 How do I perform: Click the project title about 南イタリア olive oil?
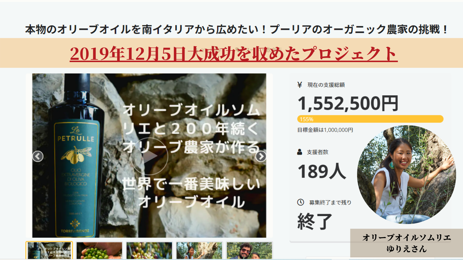tap(236, 29)
